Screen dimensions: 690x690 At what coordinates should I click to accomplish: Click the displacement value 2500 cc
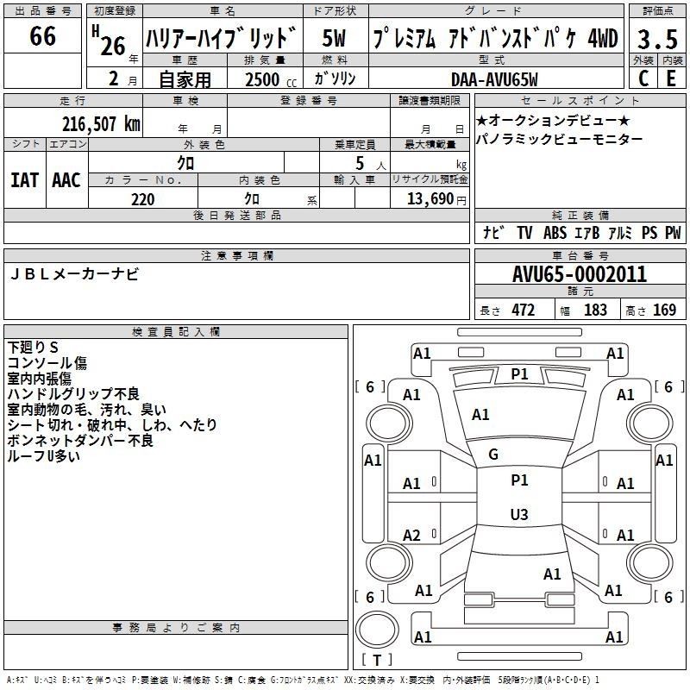tap(271, 80)
